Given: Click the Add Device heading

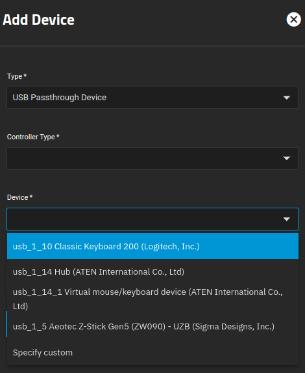Looking at the screenshot, I should [x=39, y=20].
